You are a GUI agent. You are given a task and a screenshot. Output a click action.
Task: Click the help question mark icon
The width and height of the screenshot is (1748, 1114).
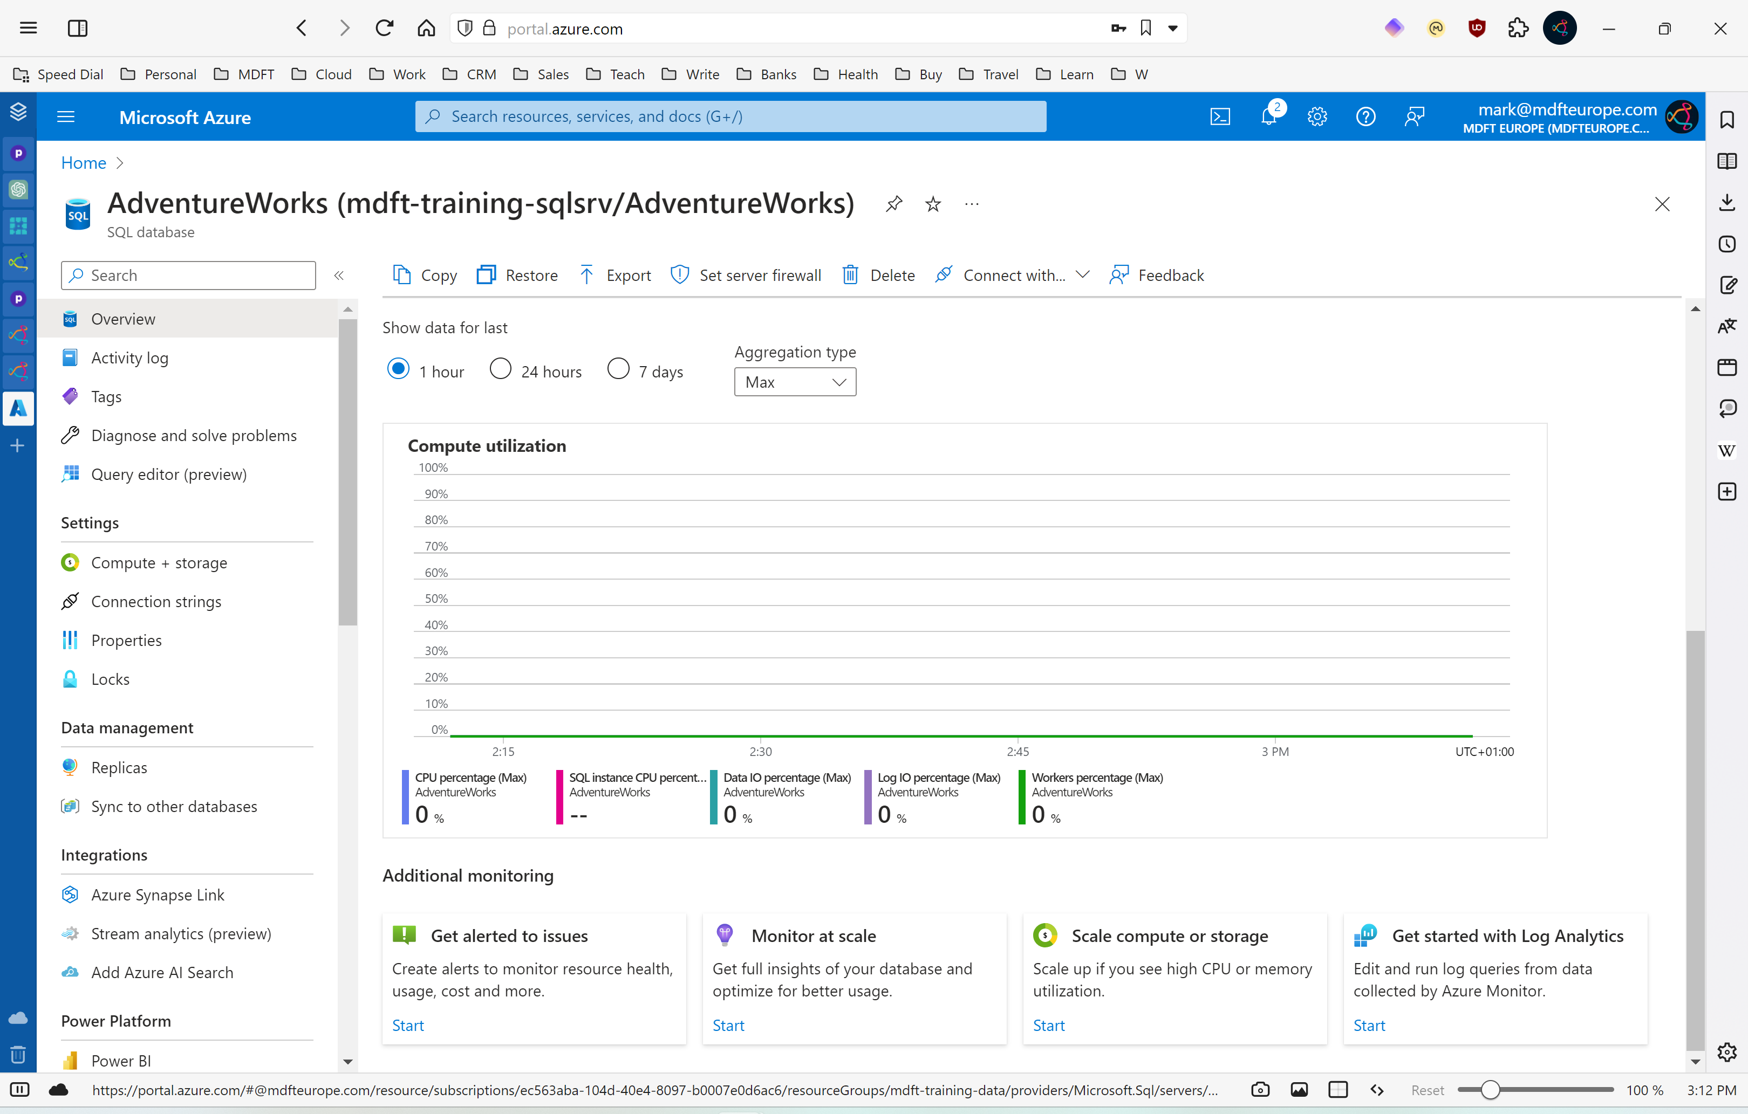pos(1365,117)
